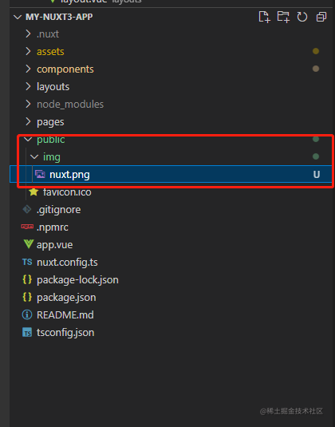Expand the node_modules folder
The height and width of the screenshot is (427, 335).
[171, 105]
